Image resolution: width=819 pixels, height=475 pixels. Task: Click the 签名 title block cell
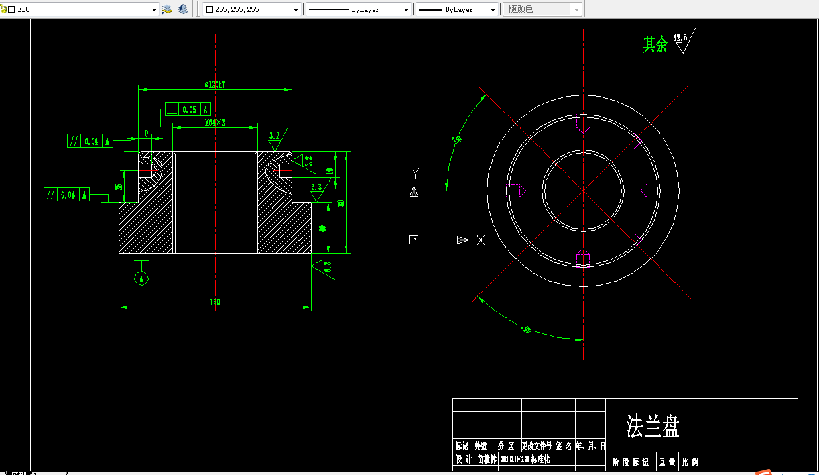tap(564, 446)
